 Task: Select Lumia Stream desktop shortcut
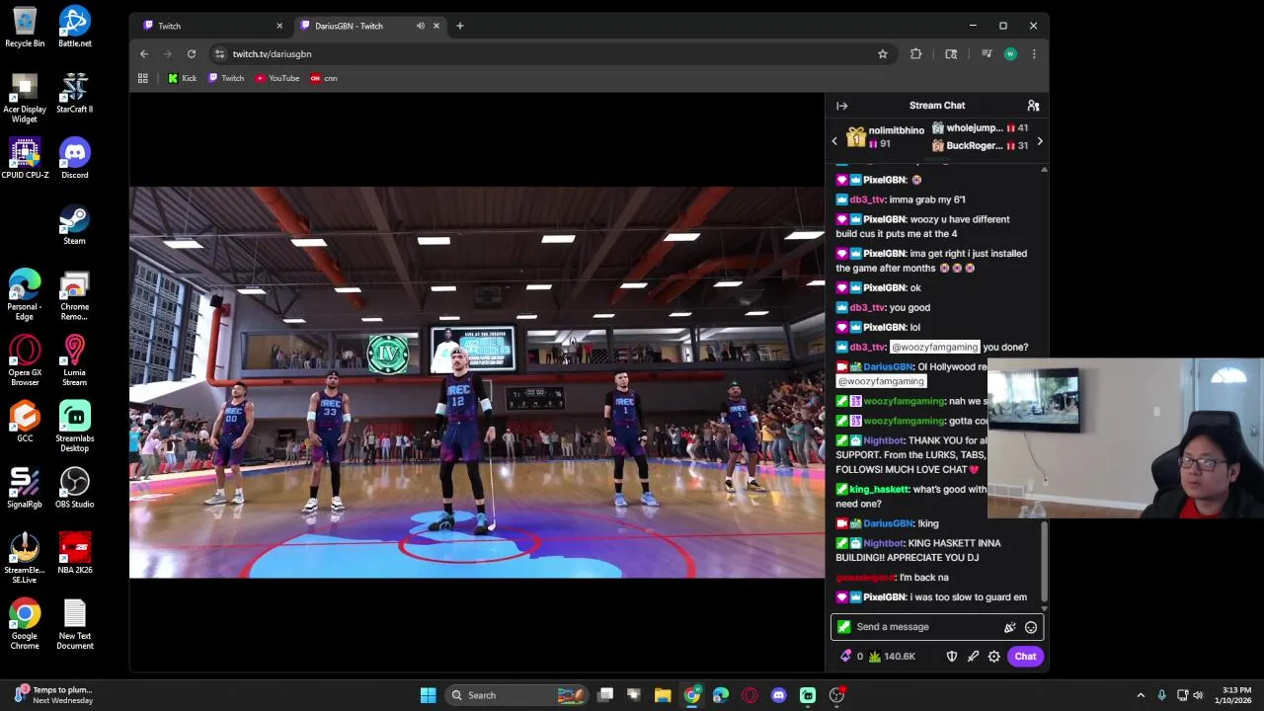(74, 361)
